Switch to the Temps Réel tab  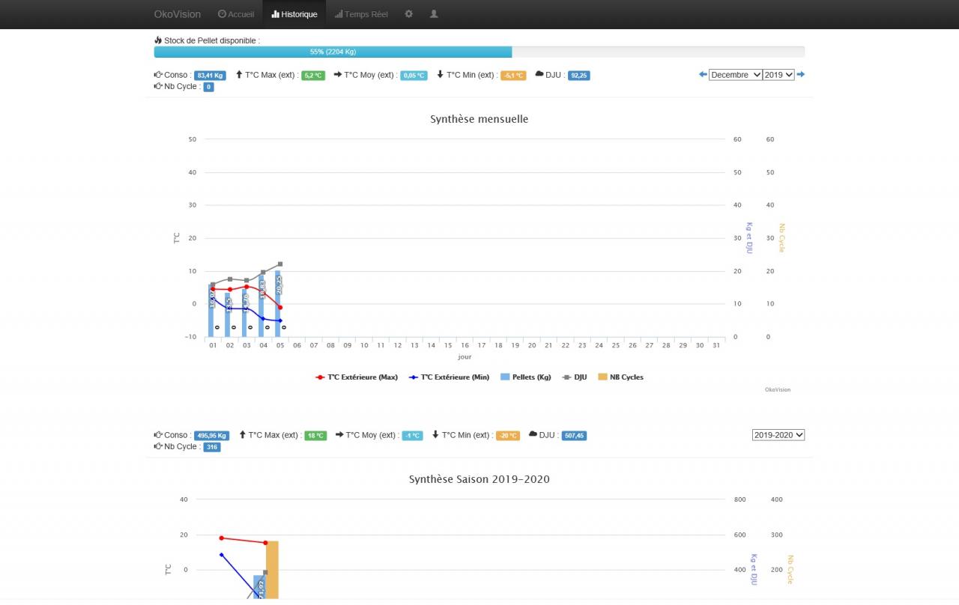tap(361, 14)
